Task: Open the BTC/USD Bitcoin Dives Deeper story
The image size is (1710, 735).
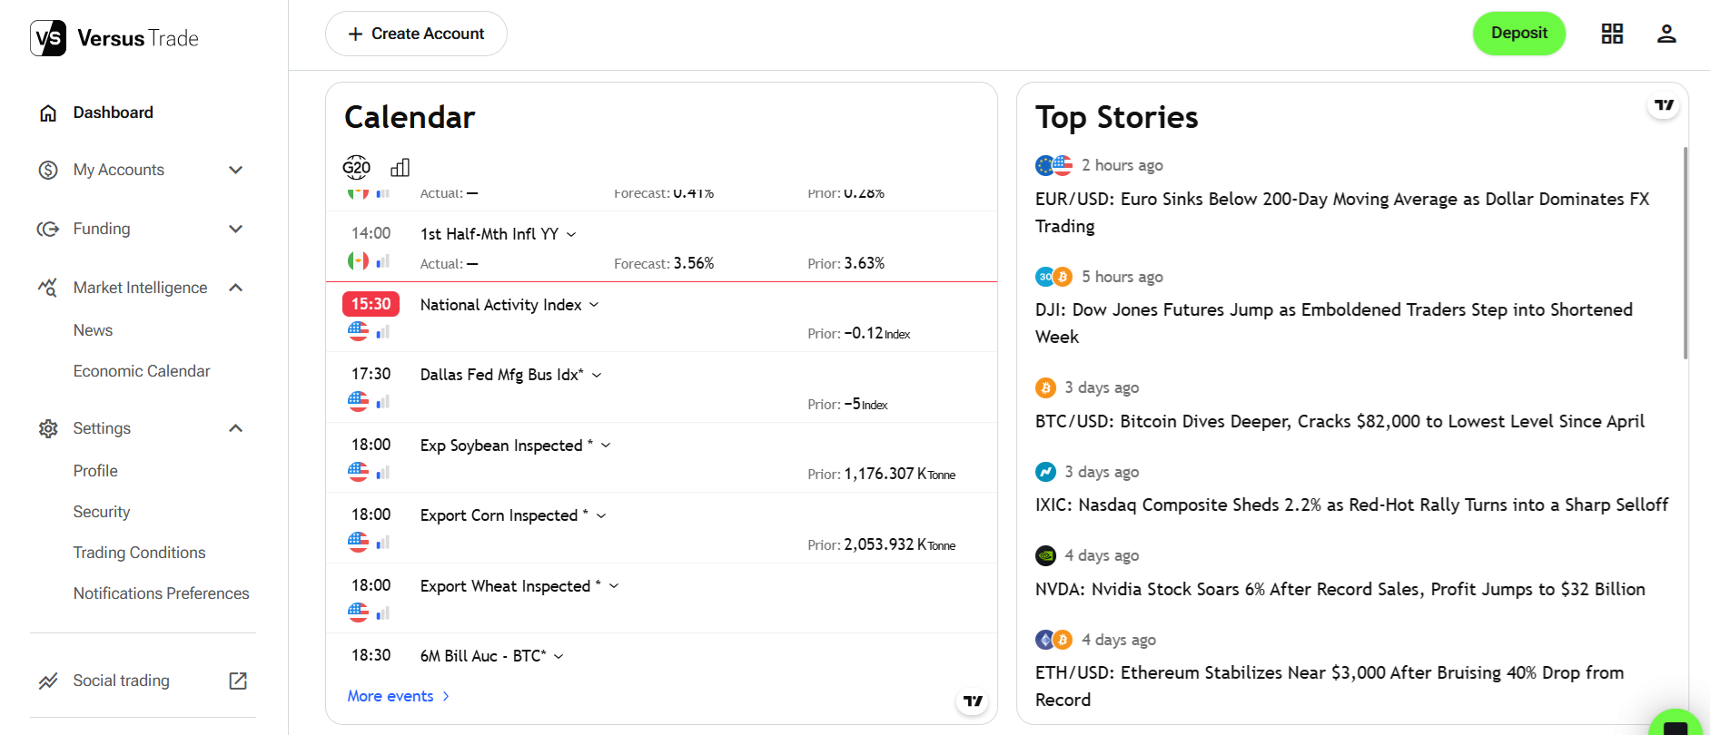Action: [1339, 421]
